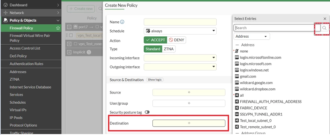Click the Policy & Objects book icon
330x135 pixels.
6,21
